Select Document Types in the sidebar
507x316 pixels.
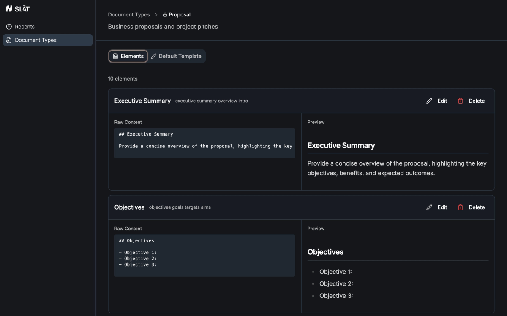point(35,40)
